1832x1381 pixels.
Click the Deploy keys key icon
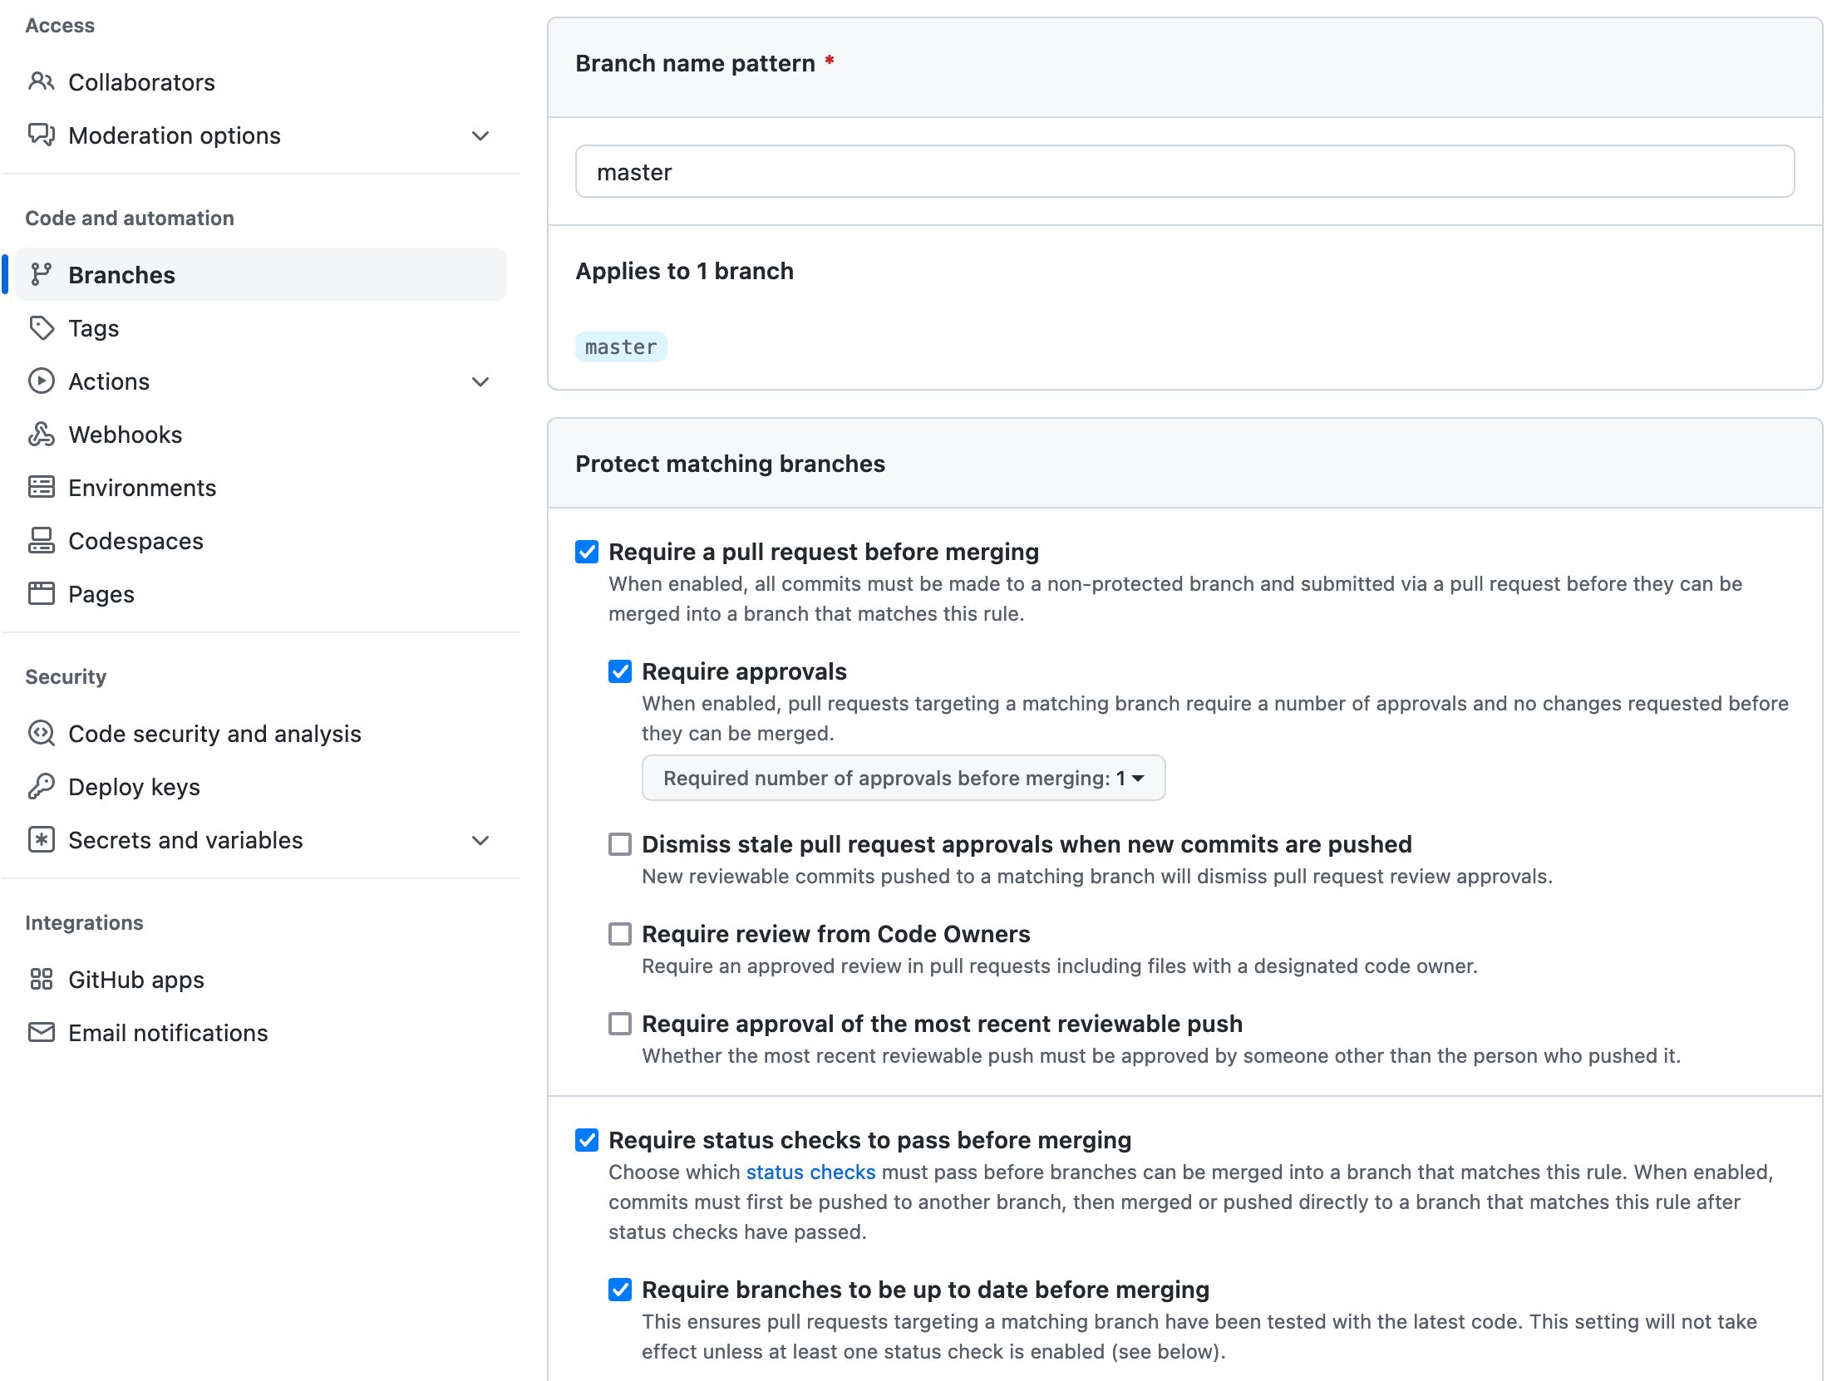point(41,786)
